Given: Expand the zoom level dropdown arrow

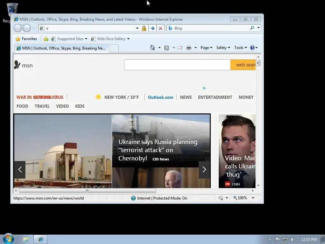Looking at the screenshot, I should point(253,198).
